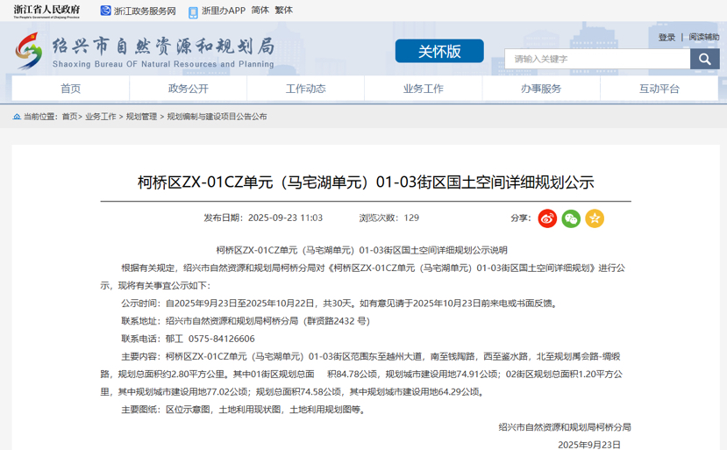Expand the 业务工作 navigation menu

pos(423,89)
